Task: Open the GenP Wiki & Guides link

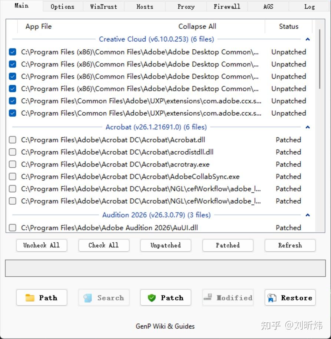Action: pyautogui.click(x=165, y=326)
